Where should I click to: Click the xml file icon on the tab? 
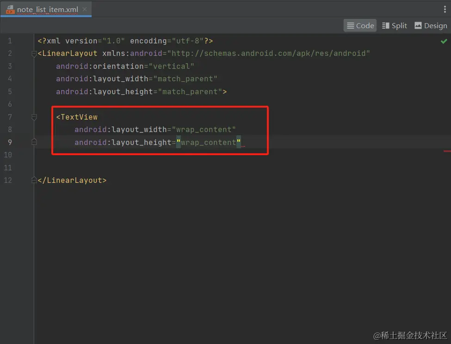(10, 9)
